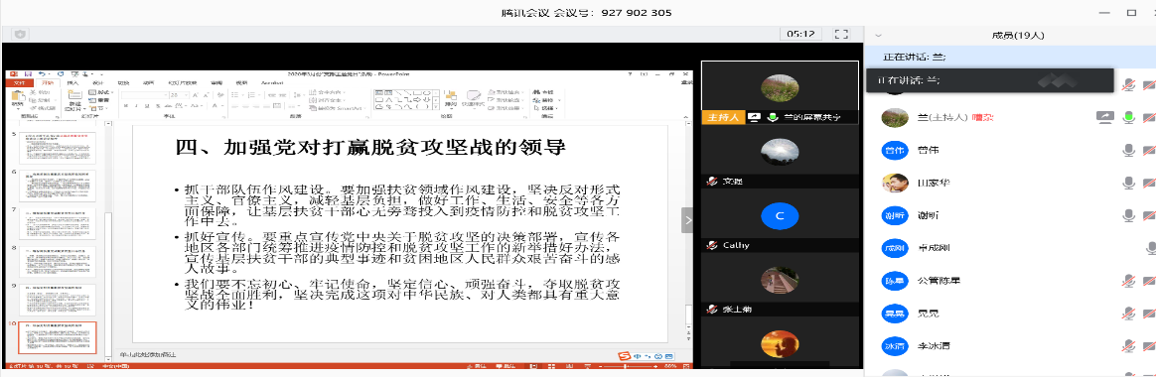Click the camera-off icon for 曾伟
1156x377 pixels.
(x=1149, y=150)
